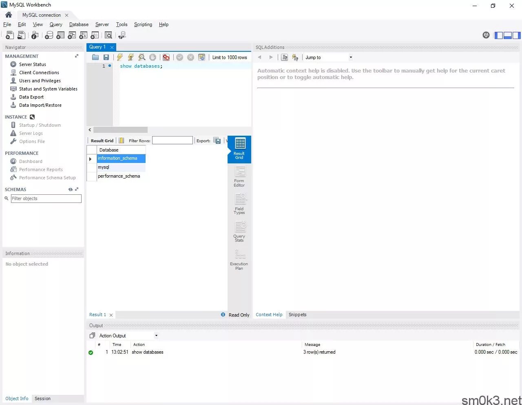This screenshot has width=522, height=405.
Task: Open the Form Editor panel
Action: [239, 176]
